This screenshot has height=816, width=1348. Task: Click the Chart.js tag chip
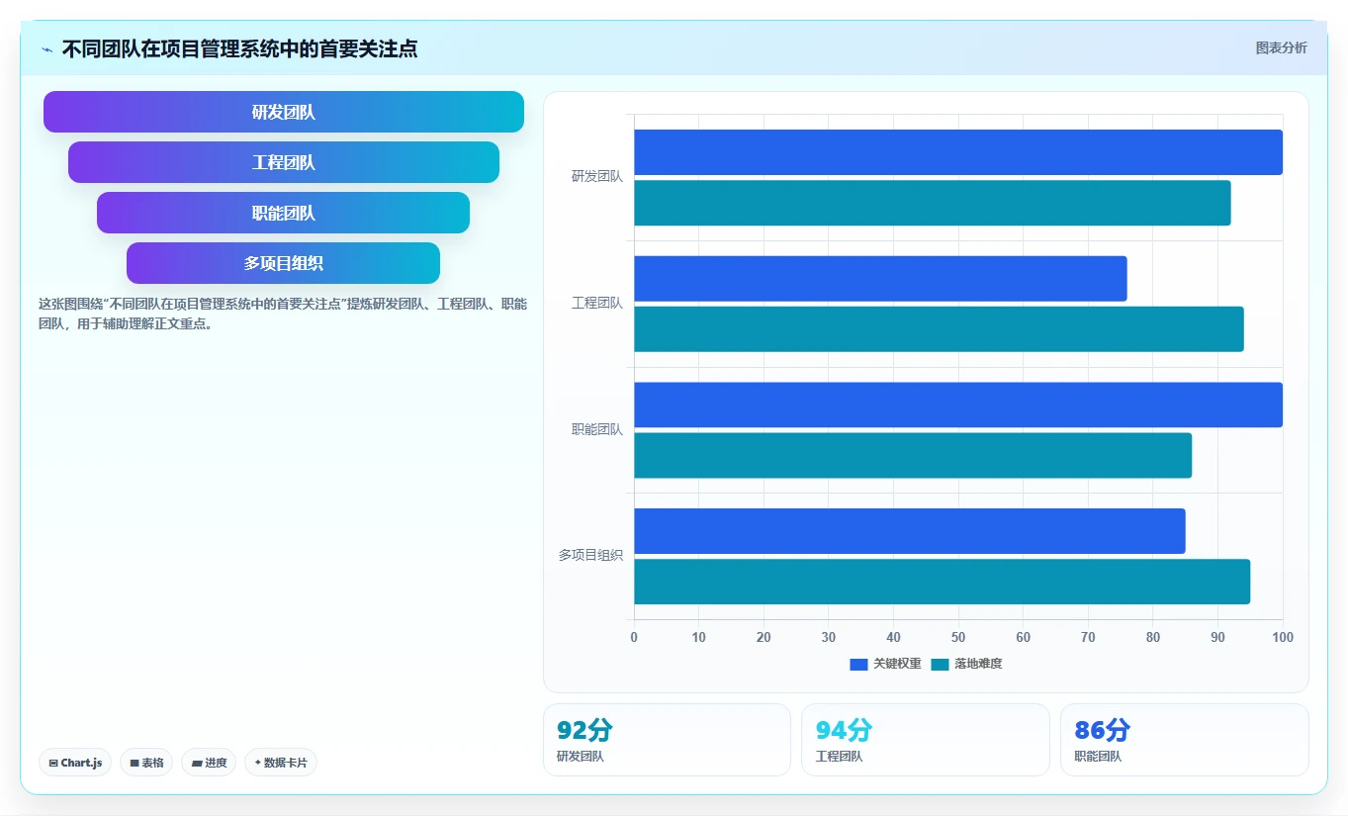click(x=75, y=763)
